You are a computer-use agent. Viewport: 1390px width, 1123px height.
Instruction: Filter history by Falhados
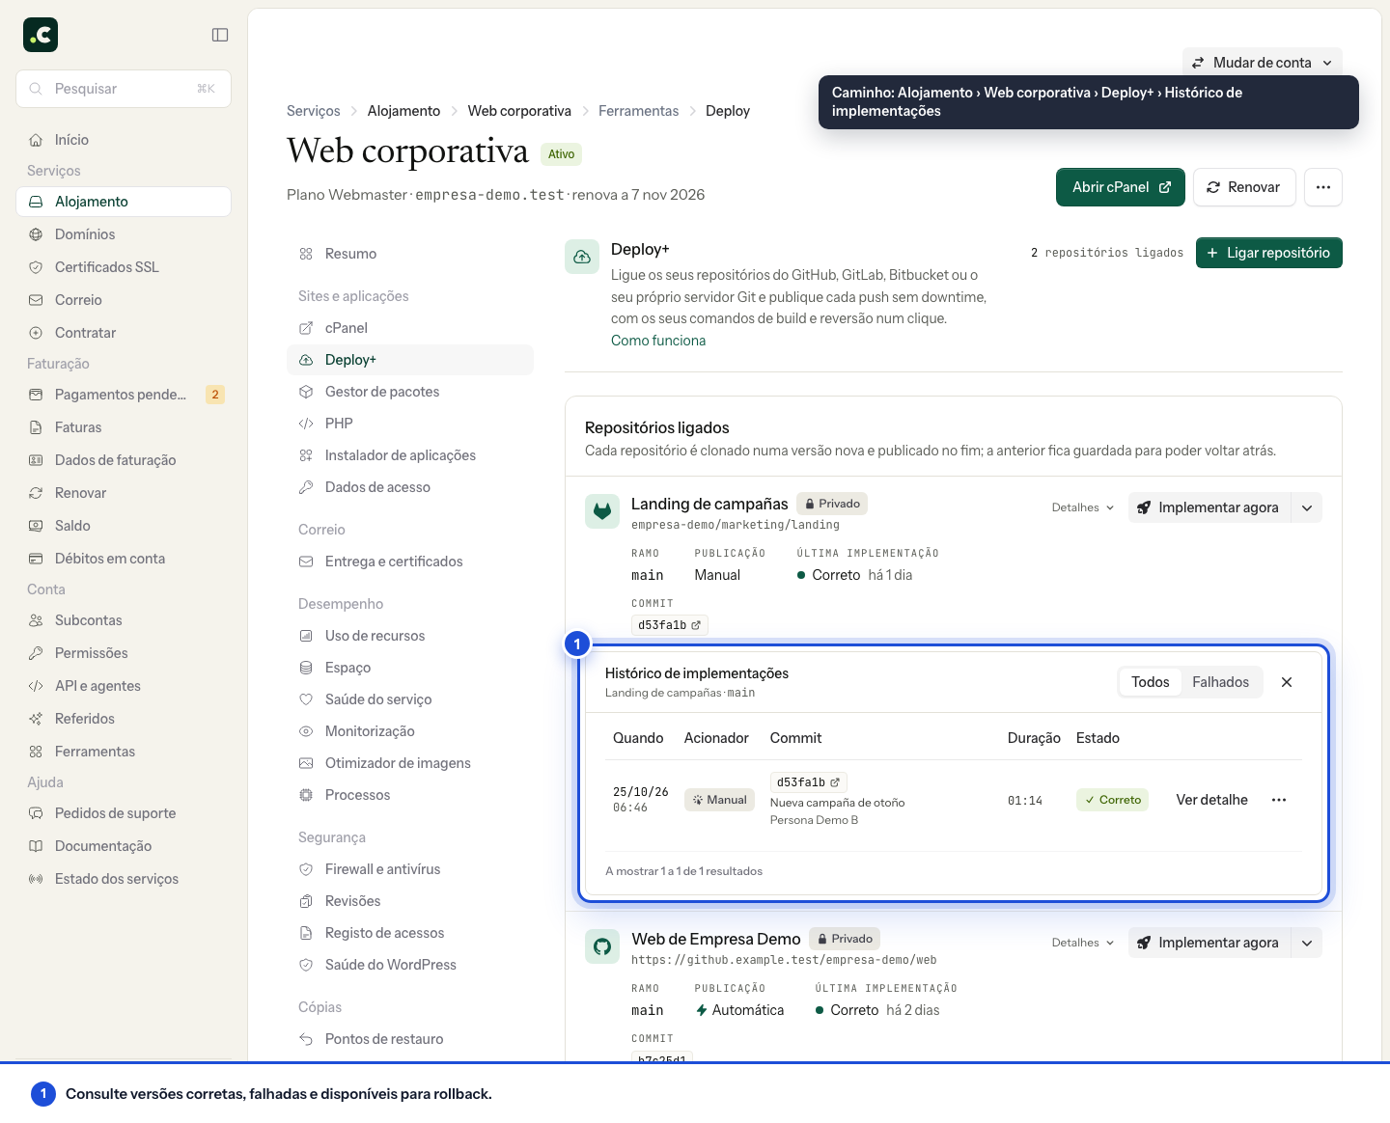1220,682
